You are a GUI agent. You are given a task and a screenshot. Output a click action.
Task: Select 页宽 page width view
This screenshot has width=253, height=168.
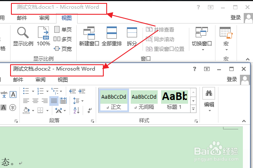63,49
